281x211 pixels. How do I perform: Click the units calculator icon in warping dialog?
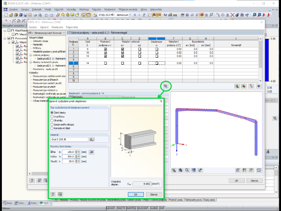60,194
